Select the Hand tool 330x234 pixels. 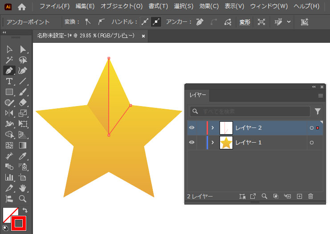tap(23, 188)
